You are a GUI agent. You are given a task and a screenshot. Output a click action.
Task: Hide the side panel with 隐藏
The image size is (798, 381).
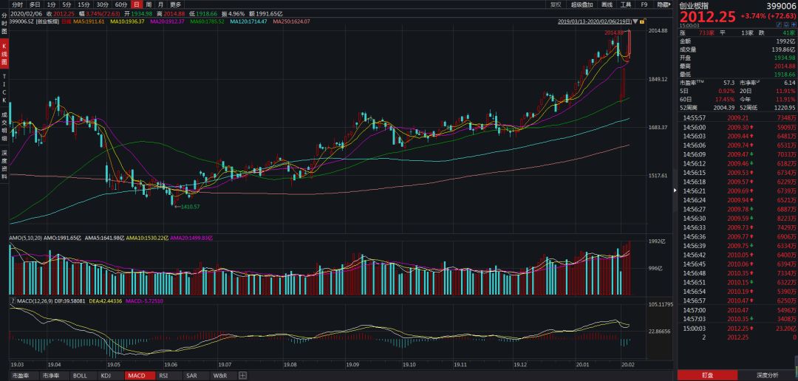(x=663, y=4)
